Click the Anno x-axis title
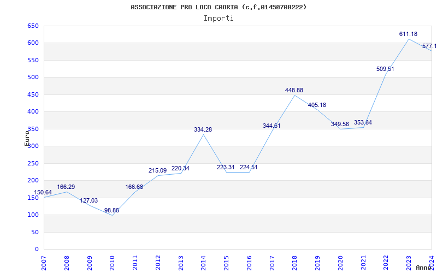The width and height of the screenshot is (437, 273). click(423, 268)
